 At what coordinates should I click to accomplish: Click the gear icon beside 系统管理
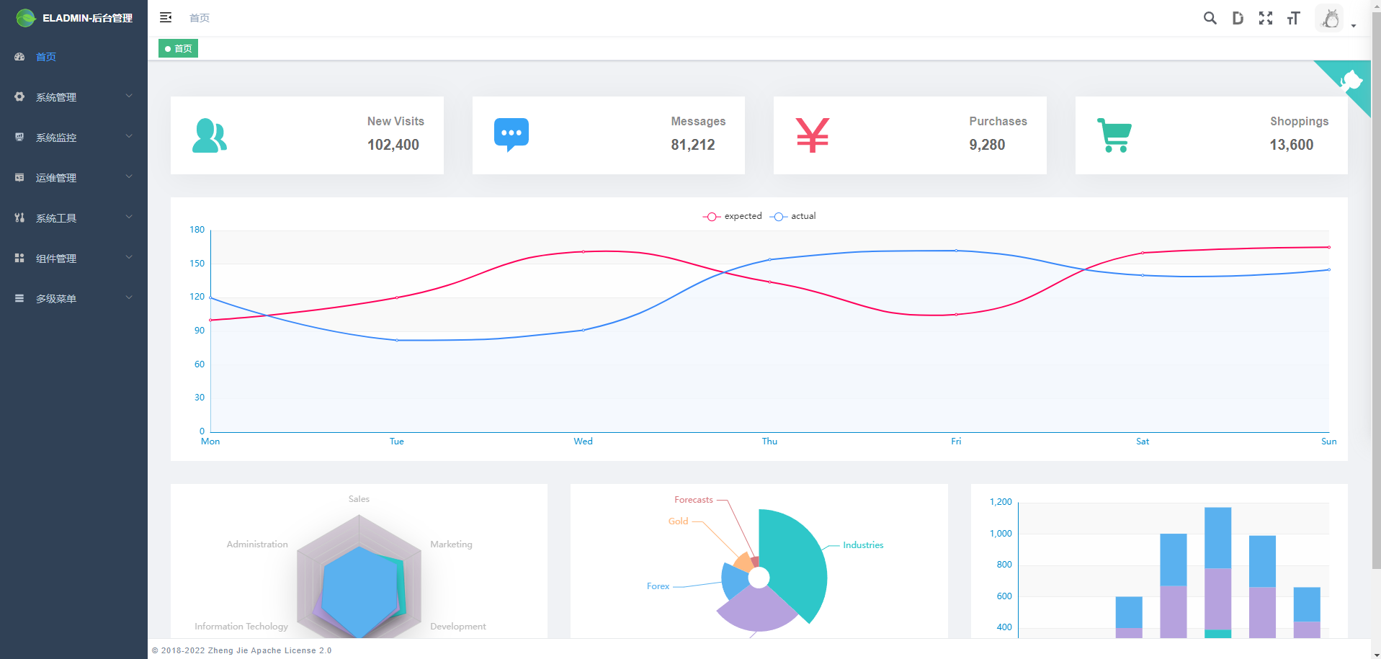(x=19, y=97)
